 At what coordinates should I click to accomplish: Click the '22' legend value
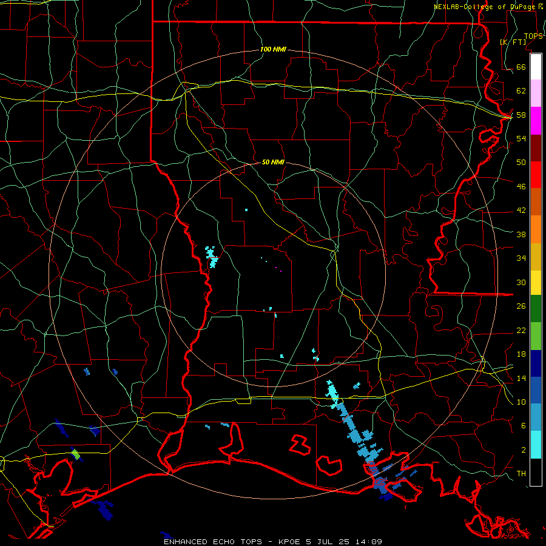coord(521,331)
